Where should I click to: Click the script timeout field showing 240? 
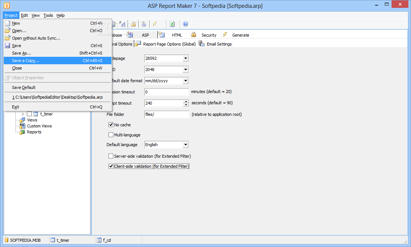click(164, 103)
